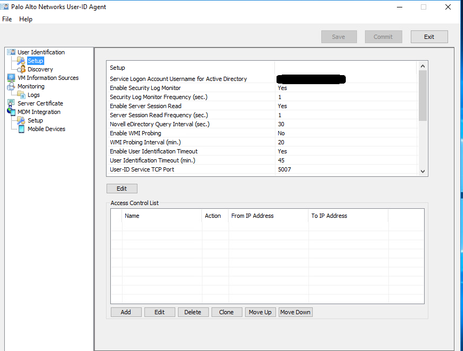
Task: Clone the Access Control List entry
Action: tap(226, 312)
